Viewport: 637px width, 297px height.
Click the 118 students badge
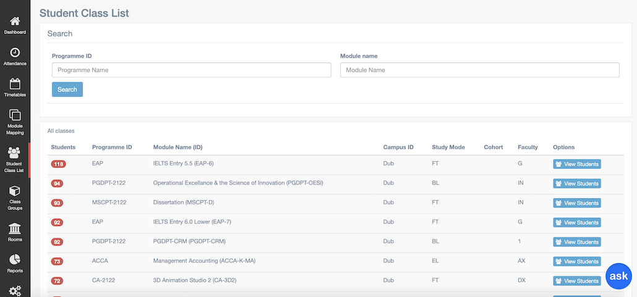tap(59, 164)
